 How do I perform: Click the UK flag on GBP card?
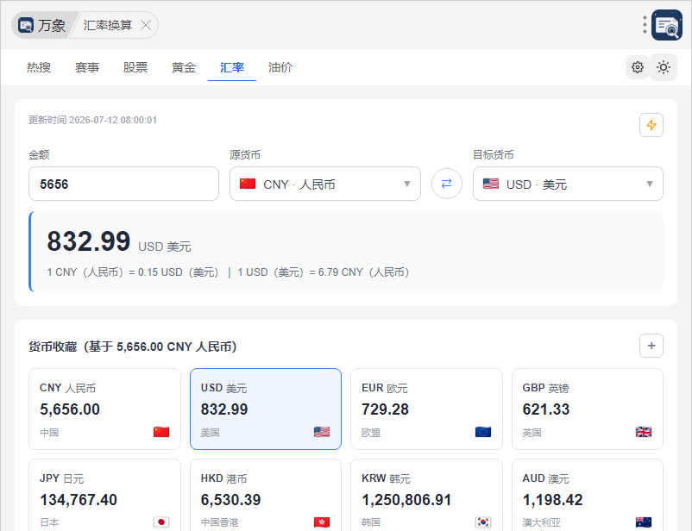point(644,432)
